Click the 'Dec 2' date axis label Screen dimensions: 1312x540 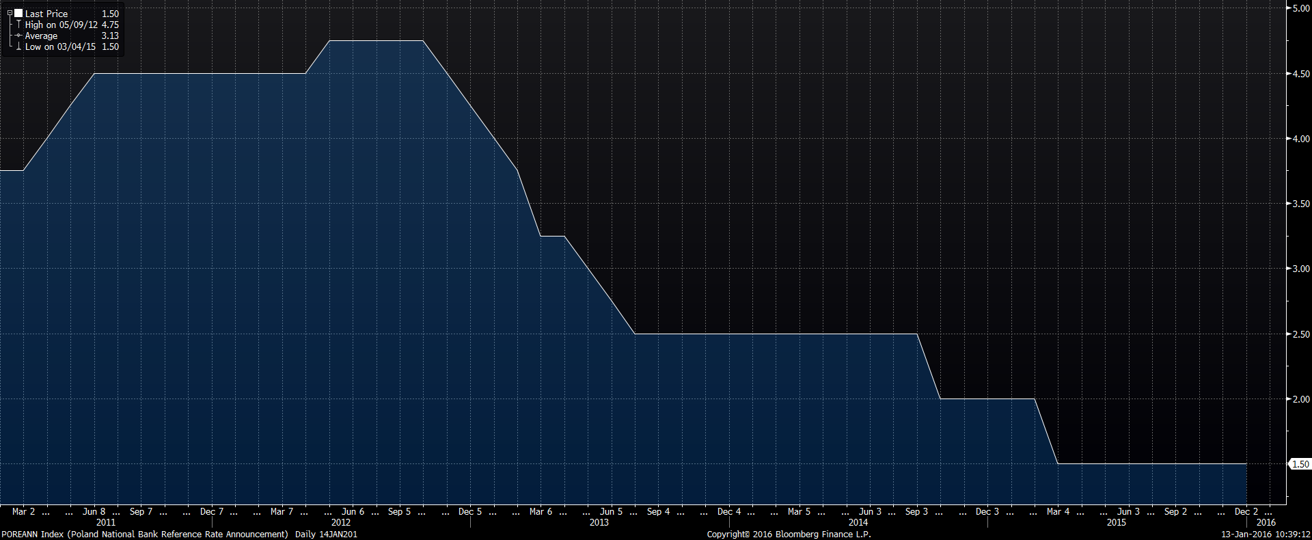click(x=1246, y=511)
